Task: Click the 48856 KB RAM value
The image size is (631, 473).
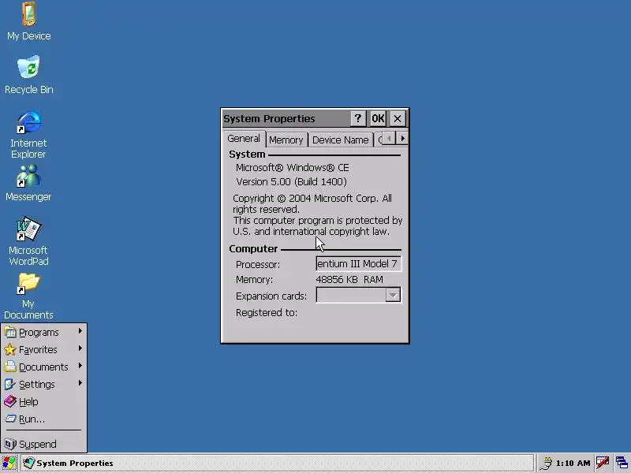Action: [349, 280]
